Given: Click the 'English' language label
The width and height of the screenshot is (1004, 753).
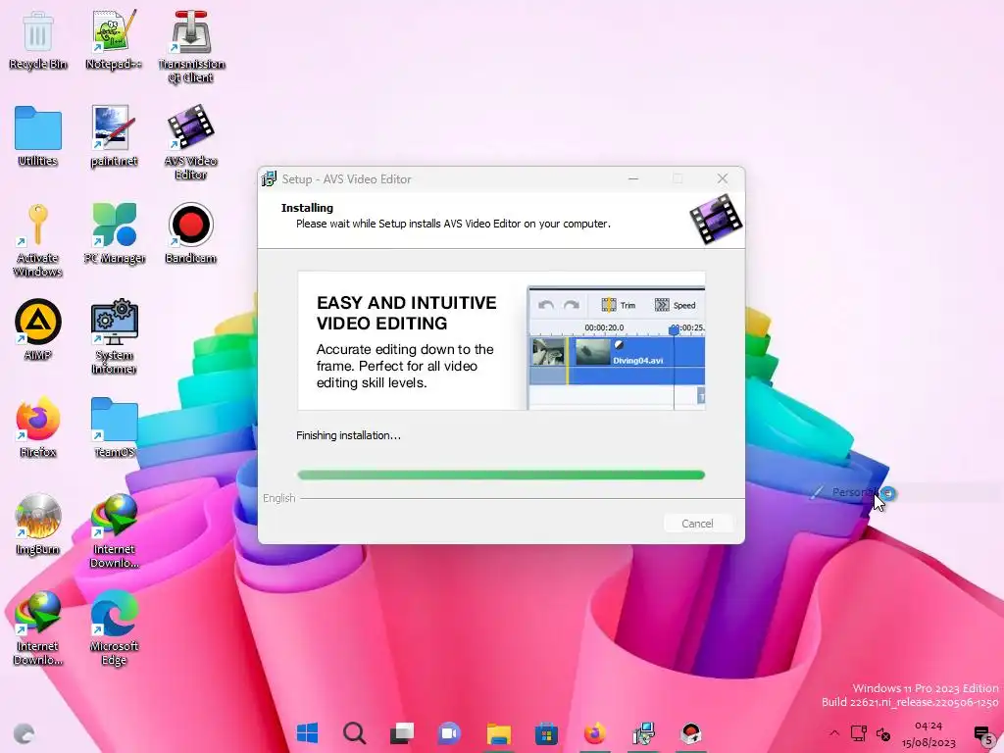Looking at the screenshot, I should 279,498.
